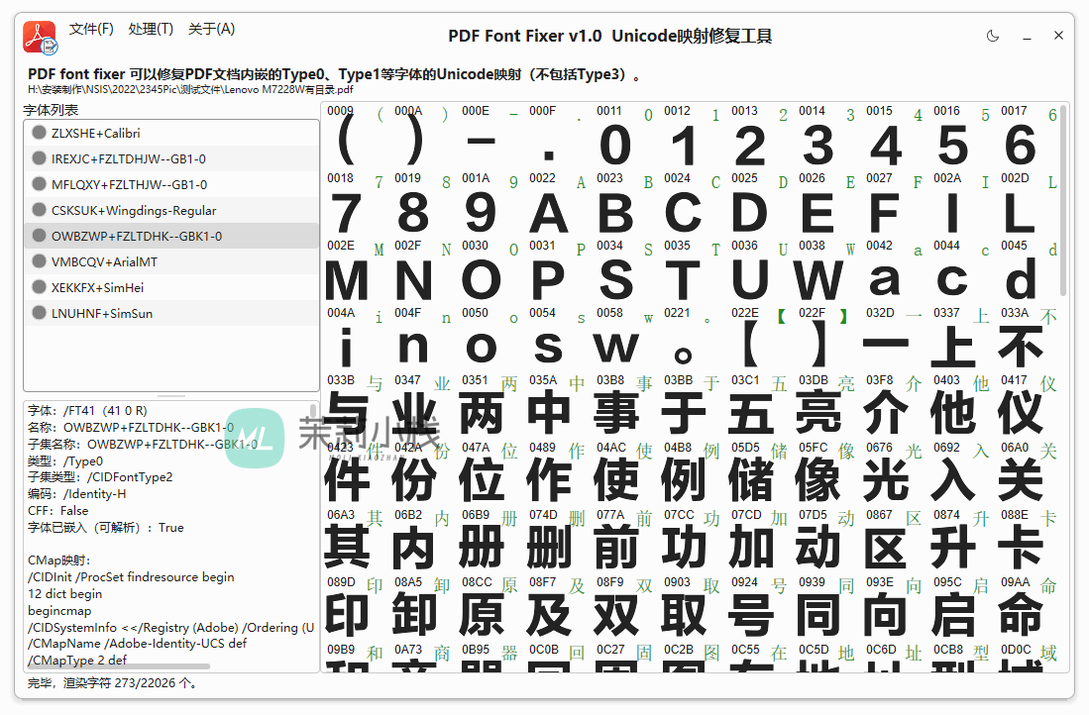Image resolution: width=1089 pixels, height=715 pixels.
Task: Click the /CMapName /Adobe-Identity-UCS def line
Action: point(138,644)
